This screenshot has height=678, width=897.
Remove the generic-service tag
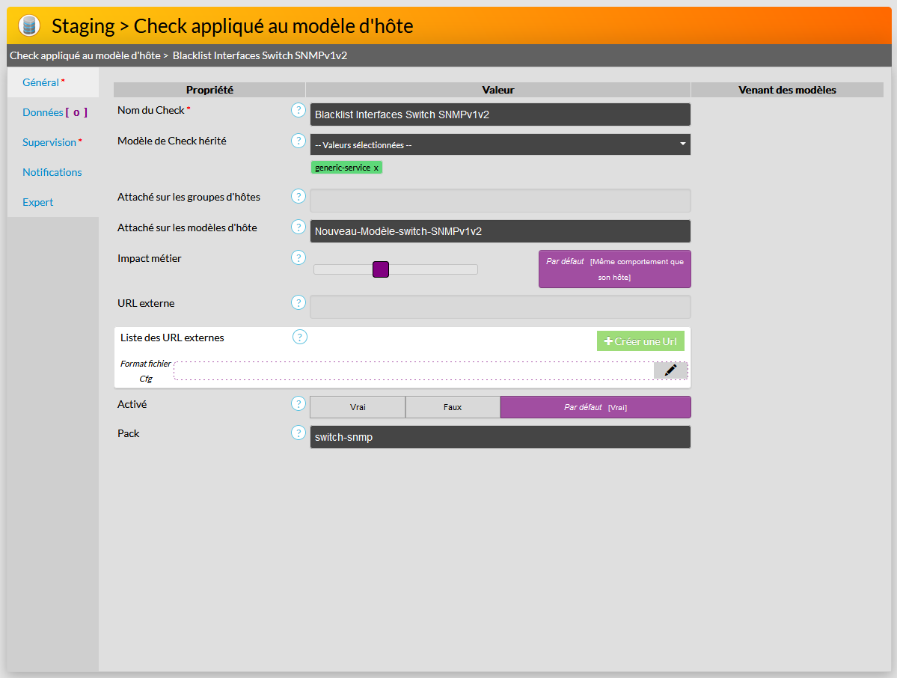(x=376, y=168)
